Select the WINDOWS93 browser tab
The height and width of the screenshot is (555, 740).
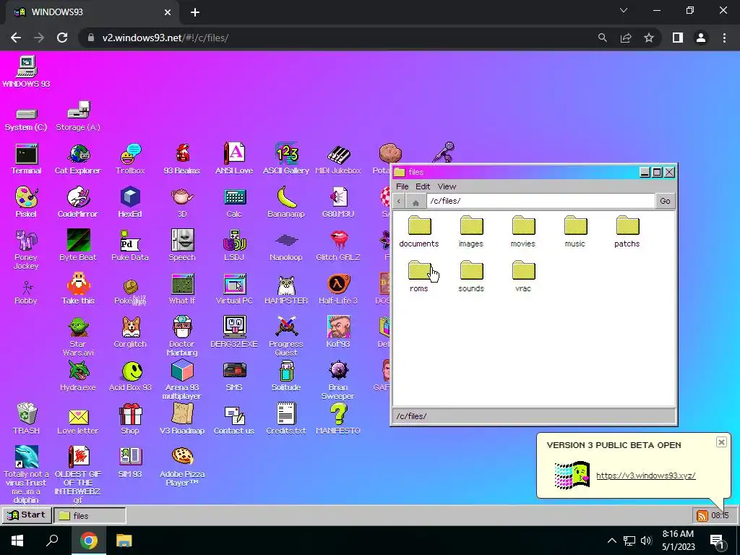tap(92, 12)
